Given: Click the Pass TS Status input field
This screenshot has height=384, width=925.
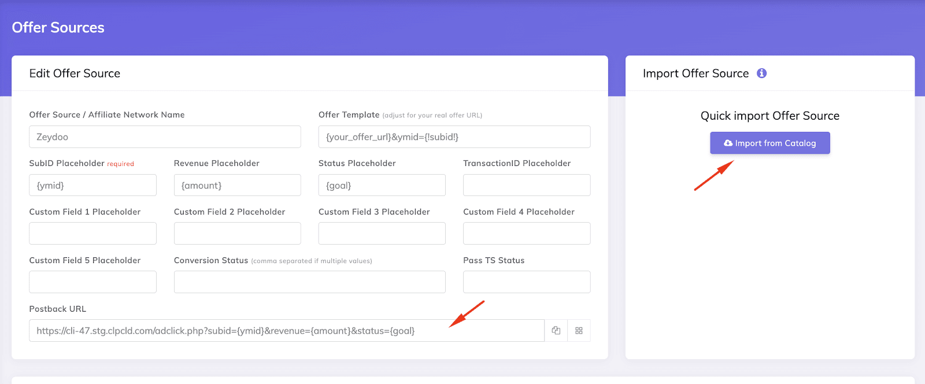Looking at the screenshot, I should pos(526,282).
